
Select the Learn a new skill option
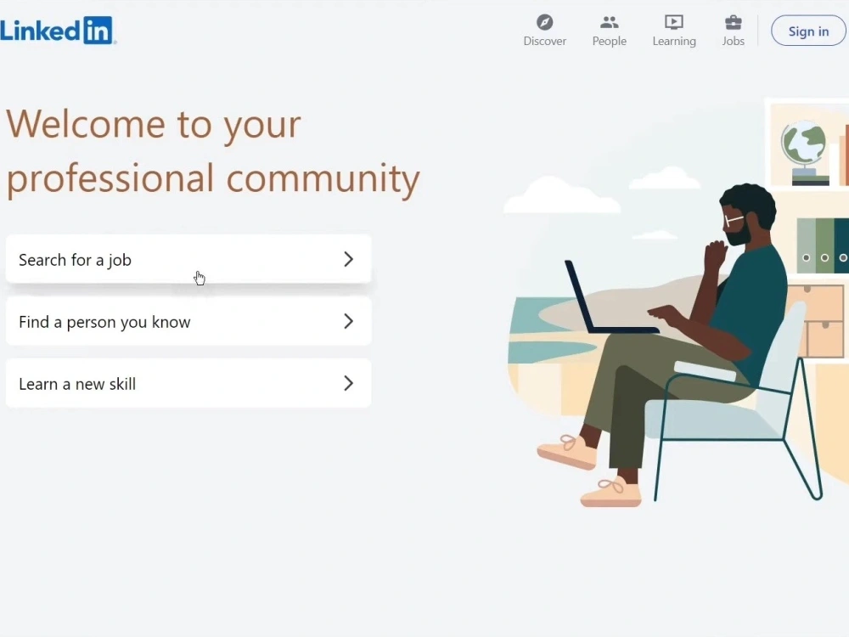click(188, 383)
